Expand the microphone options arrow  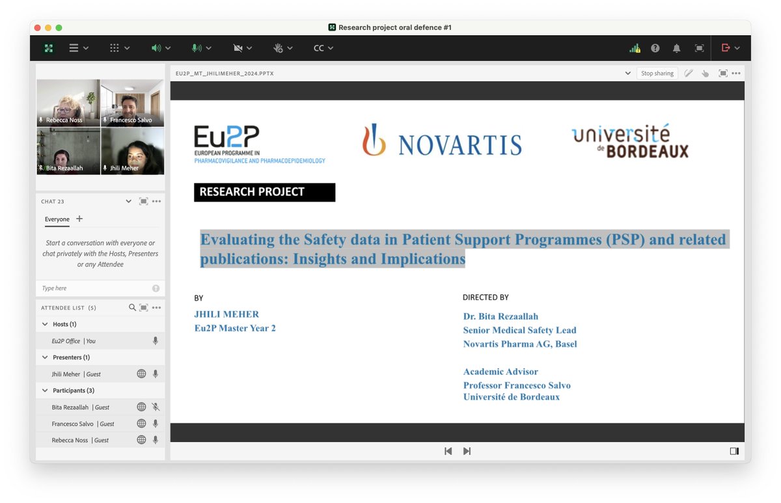click(x=208, y=48)
